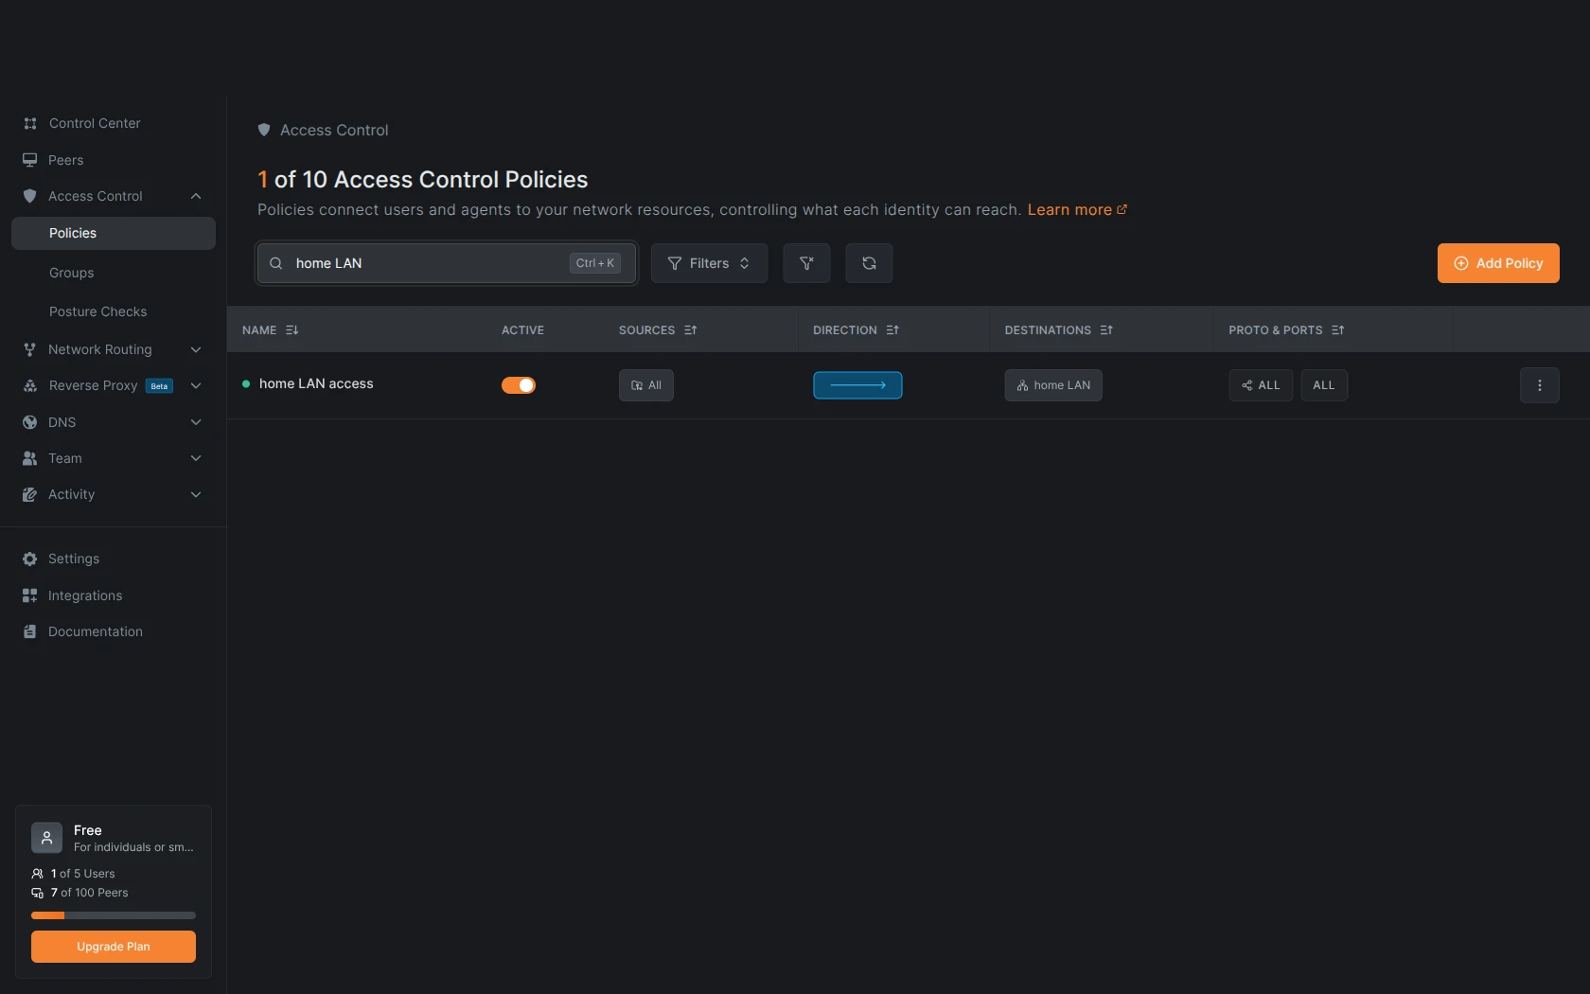
Task: Click the Access Control shield icon in sidebar
Action: tap(30, 196)
